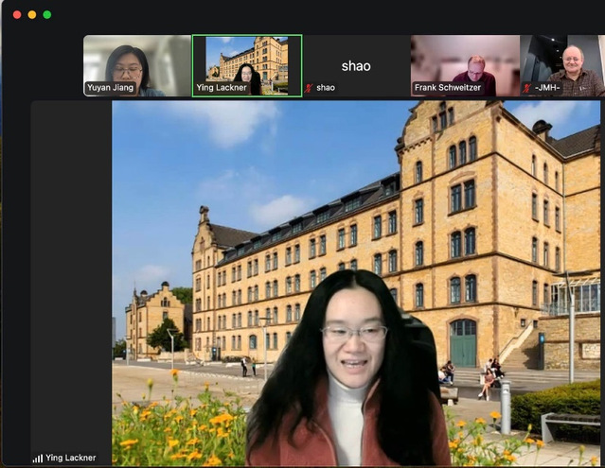This screenshot has width=605, height=468.
Task: Minimize the window using the yellow button
Action: click(x=32, y=15)
